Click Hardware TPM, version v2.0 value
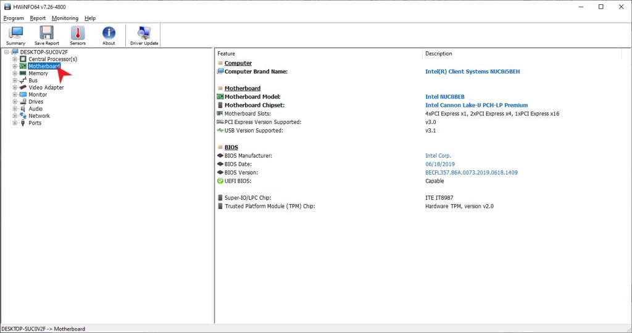Viewport: 632px width, 333px height. pyautogui.click(x=459, y=206)
